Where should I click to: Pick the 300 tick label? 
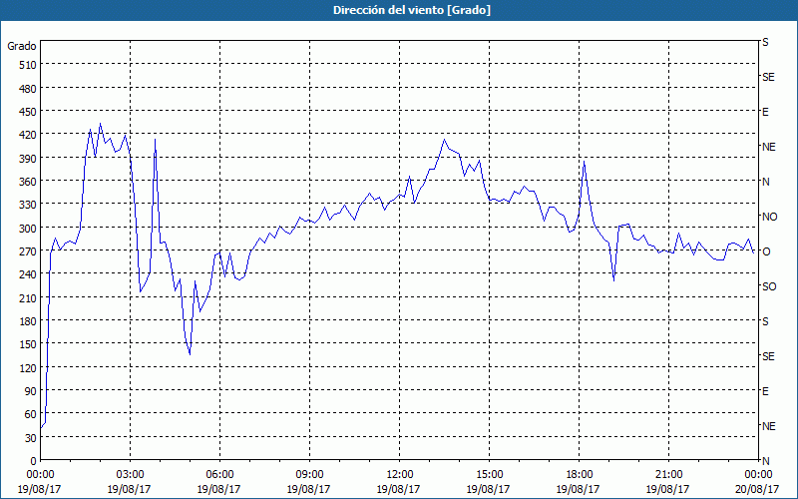coord(28,229)
